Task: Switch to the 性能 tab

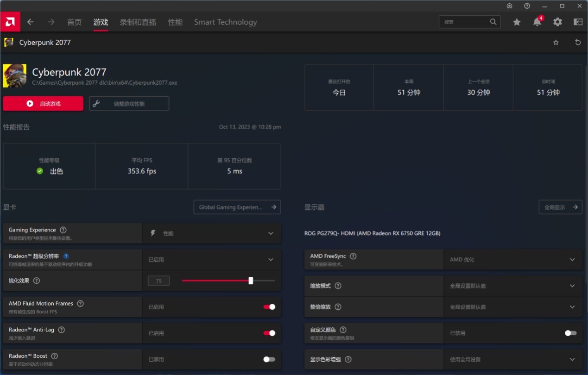Action: (175, 22)
